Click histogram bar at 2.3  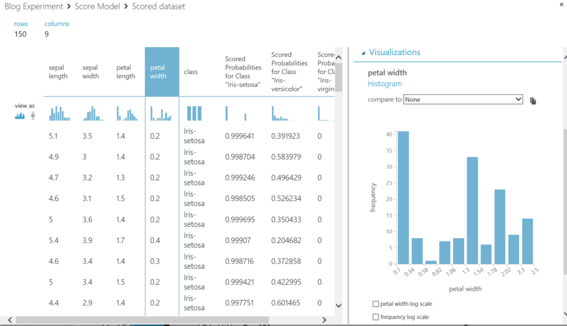click(527, 241)
